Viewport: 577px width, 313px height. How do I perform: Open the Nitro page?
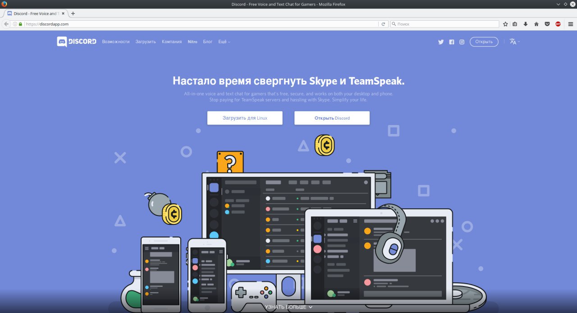coord(192,42)
